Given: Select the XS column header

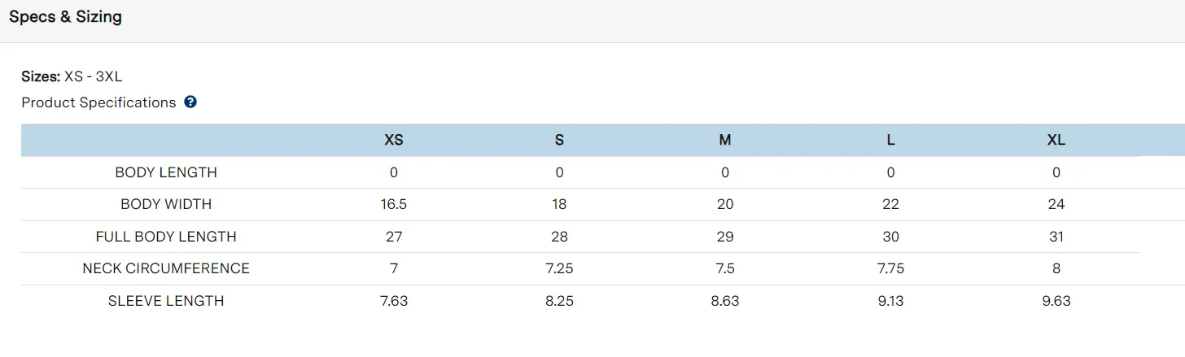Looking at the screenshot, I should pyautogui.click(x=394, y=140).
